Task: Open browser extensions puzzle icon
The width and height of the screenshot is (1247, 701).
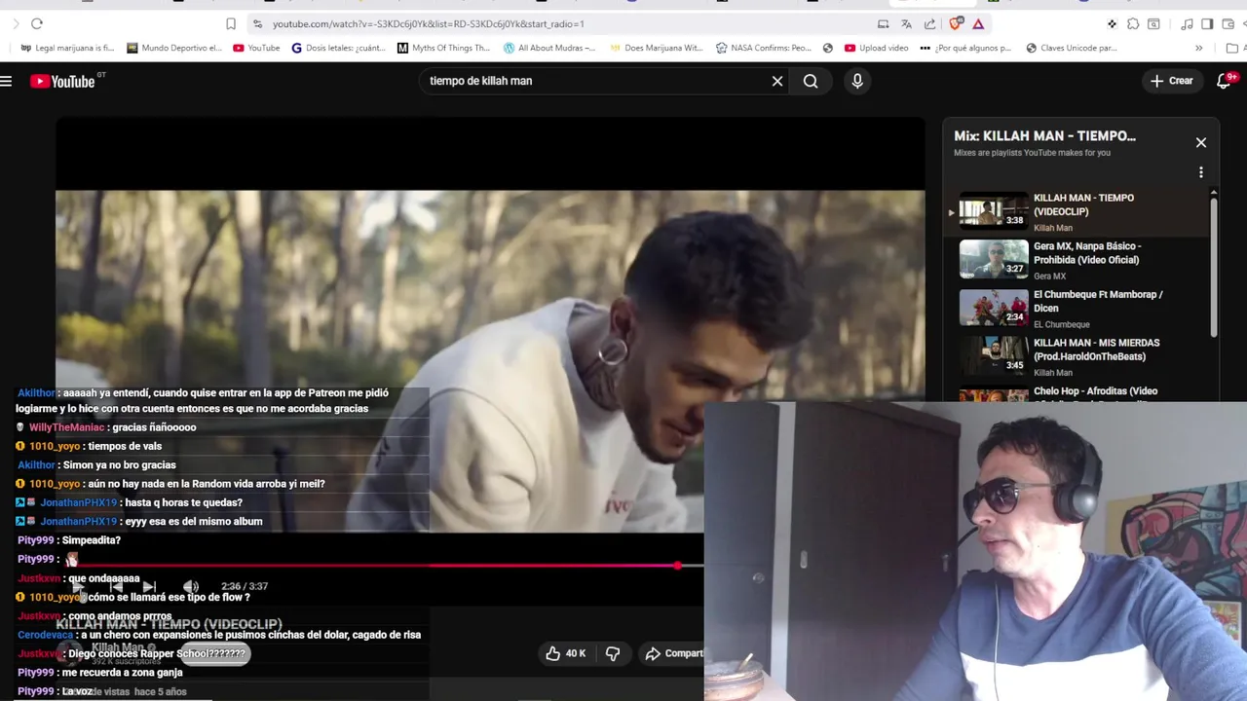Action: (1133, 23)
